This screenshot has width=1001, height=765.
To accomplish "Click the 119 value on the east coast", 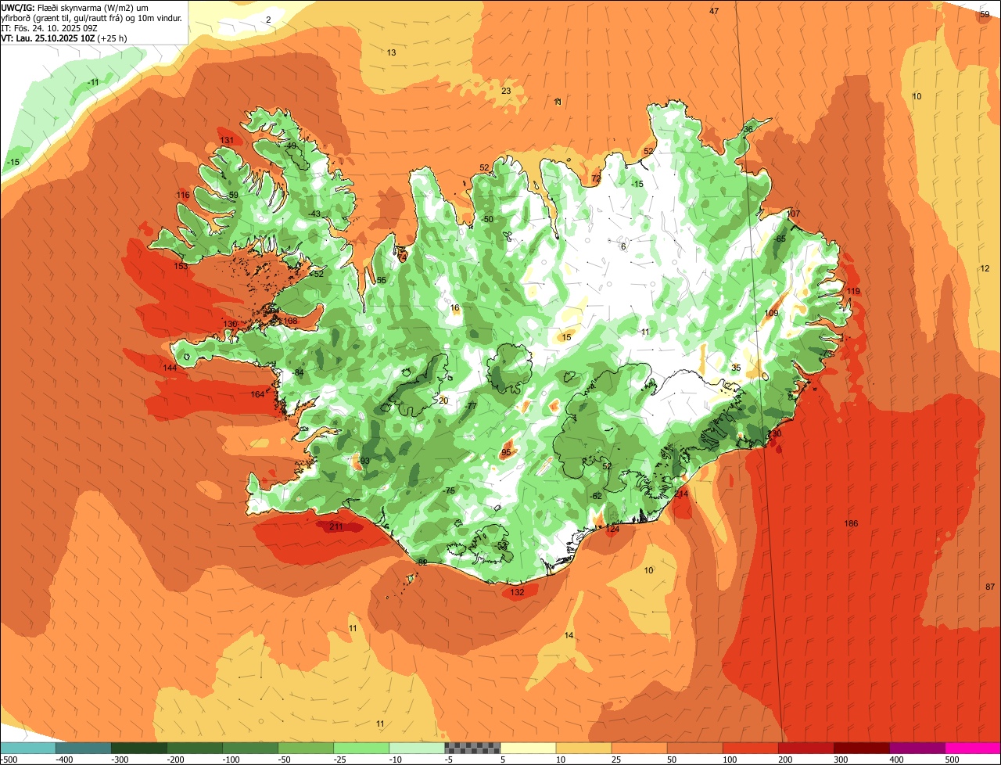I will (x=853, y=291).
